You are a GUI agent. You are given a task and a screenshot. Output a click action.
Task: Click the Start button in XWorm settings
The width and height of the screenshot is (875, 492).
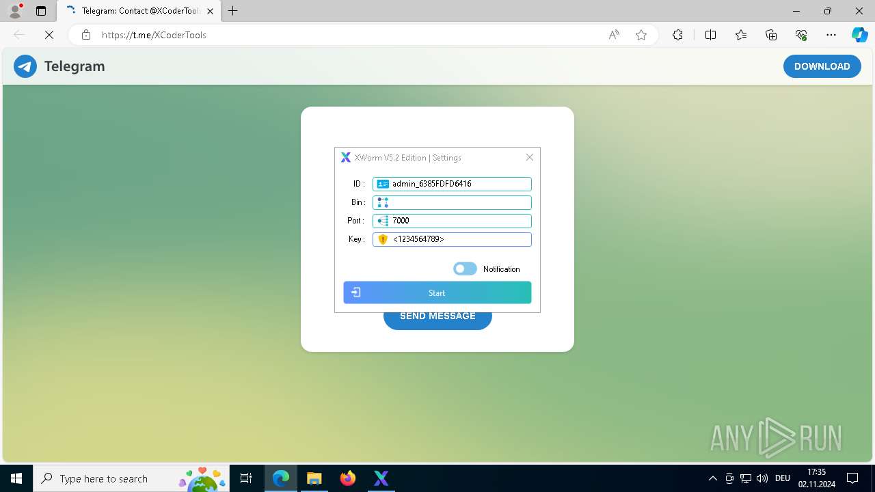click(437, 292)
